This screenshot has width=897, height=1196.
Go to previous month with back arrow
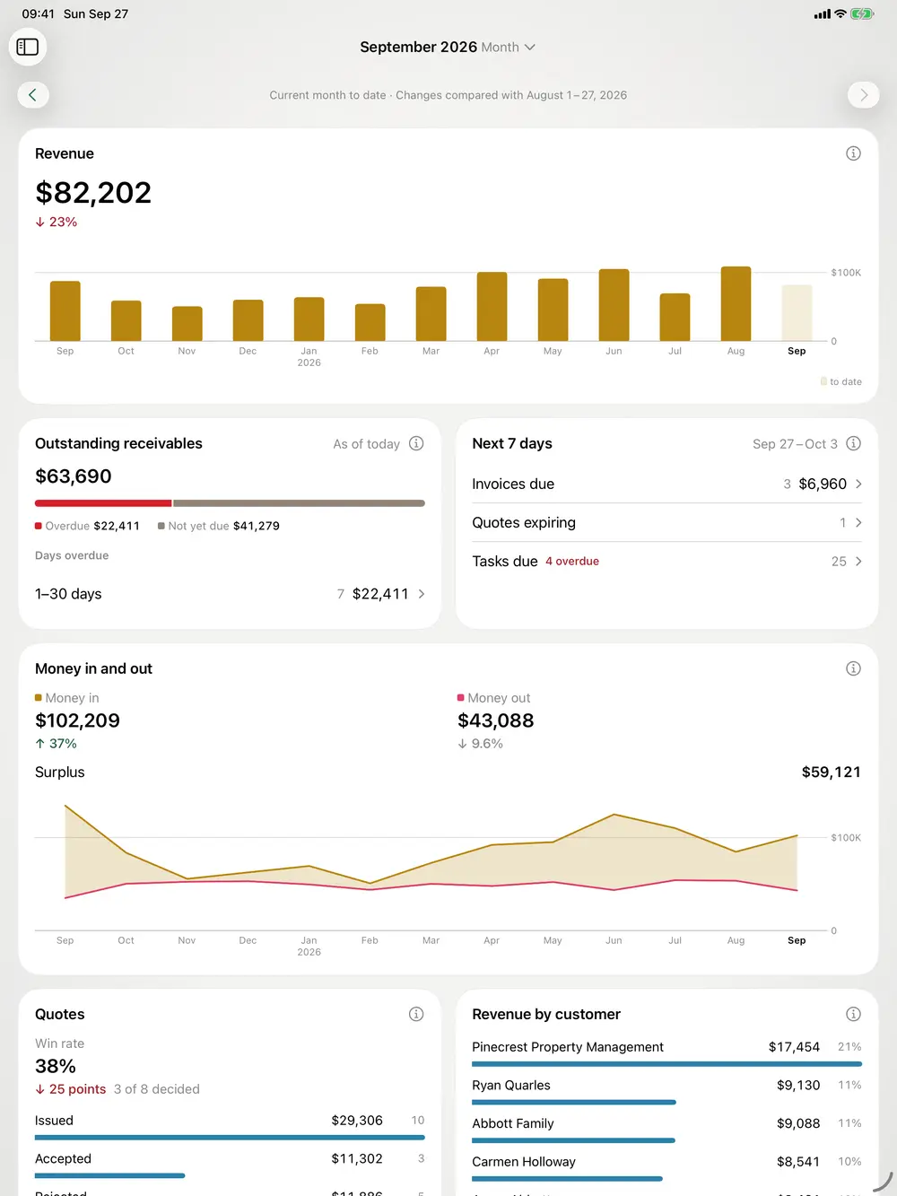(x=33, y=94)
